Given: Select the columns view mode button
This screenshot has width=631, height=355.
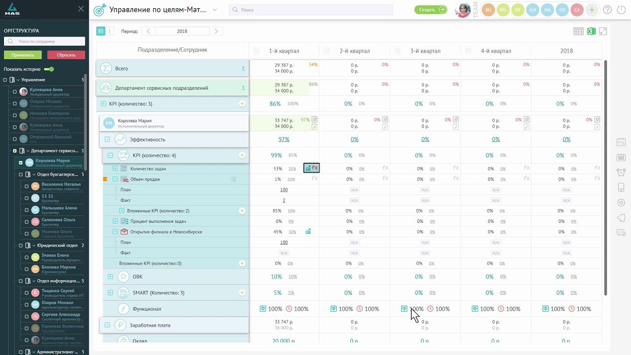Looking at the screenshot, I should (101, 31).
